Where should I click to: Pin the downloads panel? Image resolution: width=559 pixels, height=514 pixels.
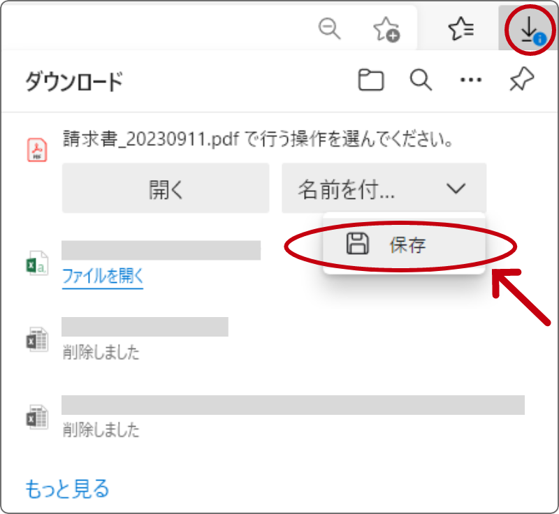point(521,79)
